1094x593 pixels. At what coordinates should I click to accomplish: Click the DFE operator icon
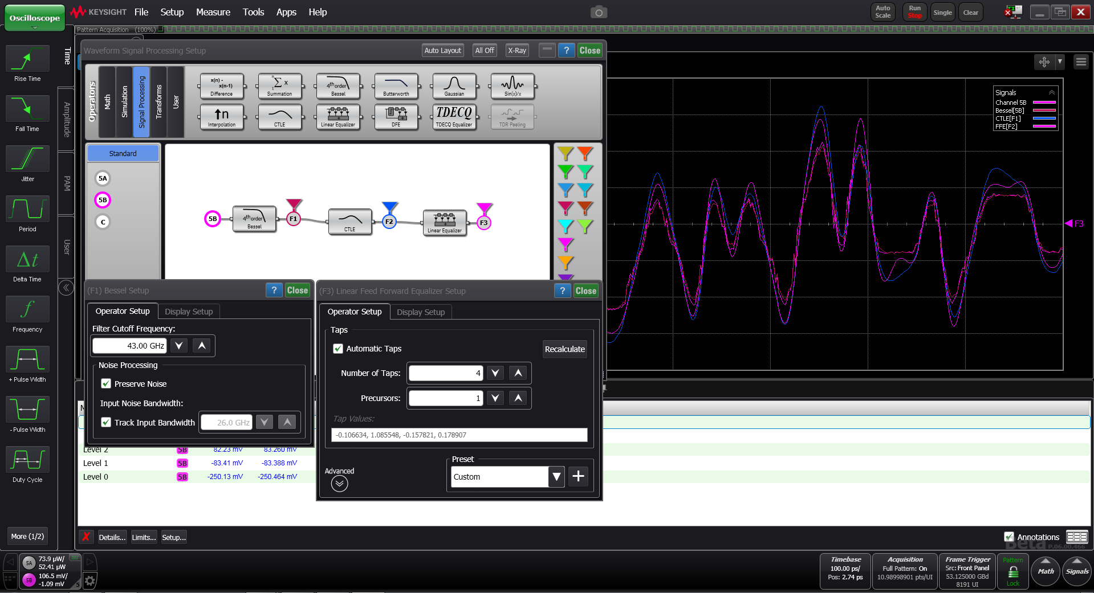tap(396, 117)
